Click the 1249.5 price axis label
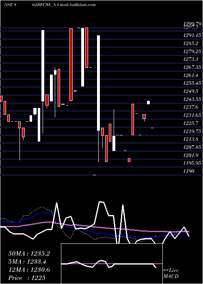 tap(191, 91)
